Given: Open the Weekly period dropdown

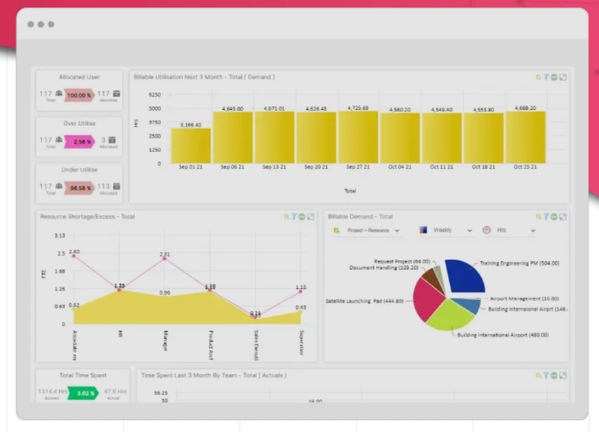Looking at the screenshot, I should [x=446, y=230].
